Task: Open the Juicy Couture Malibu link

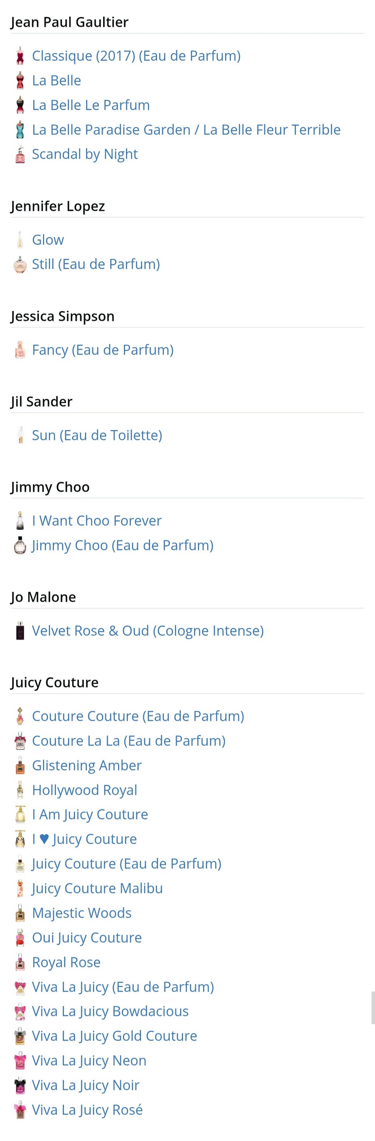Action: tap(97, 889)
